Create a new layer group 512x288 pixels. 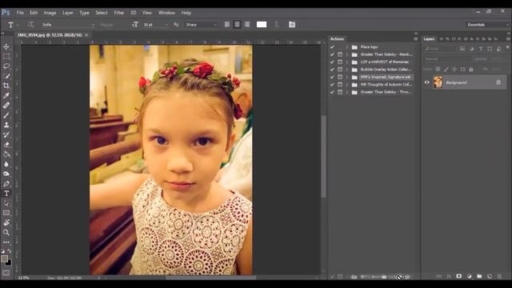click(479, 276)
